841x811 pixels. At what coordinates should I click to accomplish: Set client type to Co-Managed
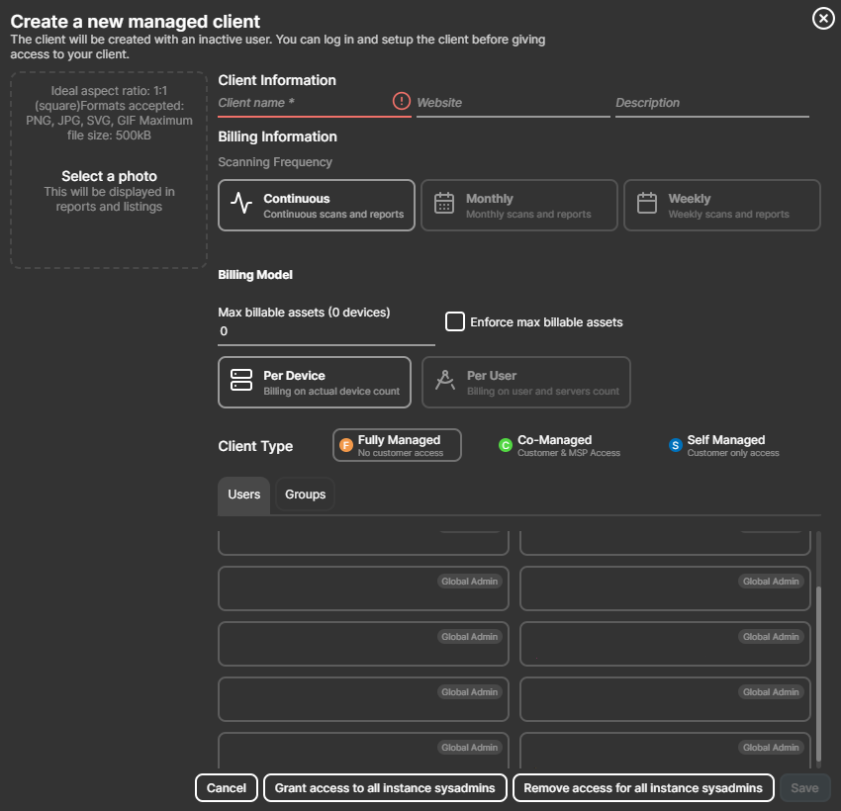[x=559, y=445]
